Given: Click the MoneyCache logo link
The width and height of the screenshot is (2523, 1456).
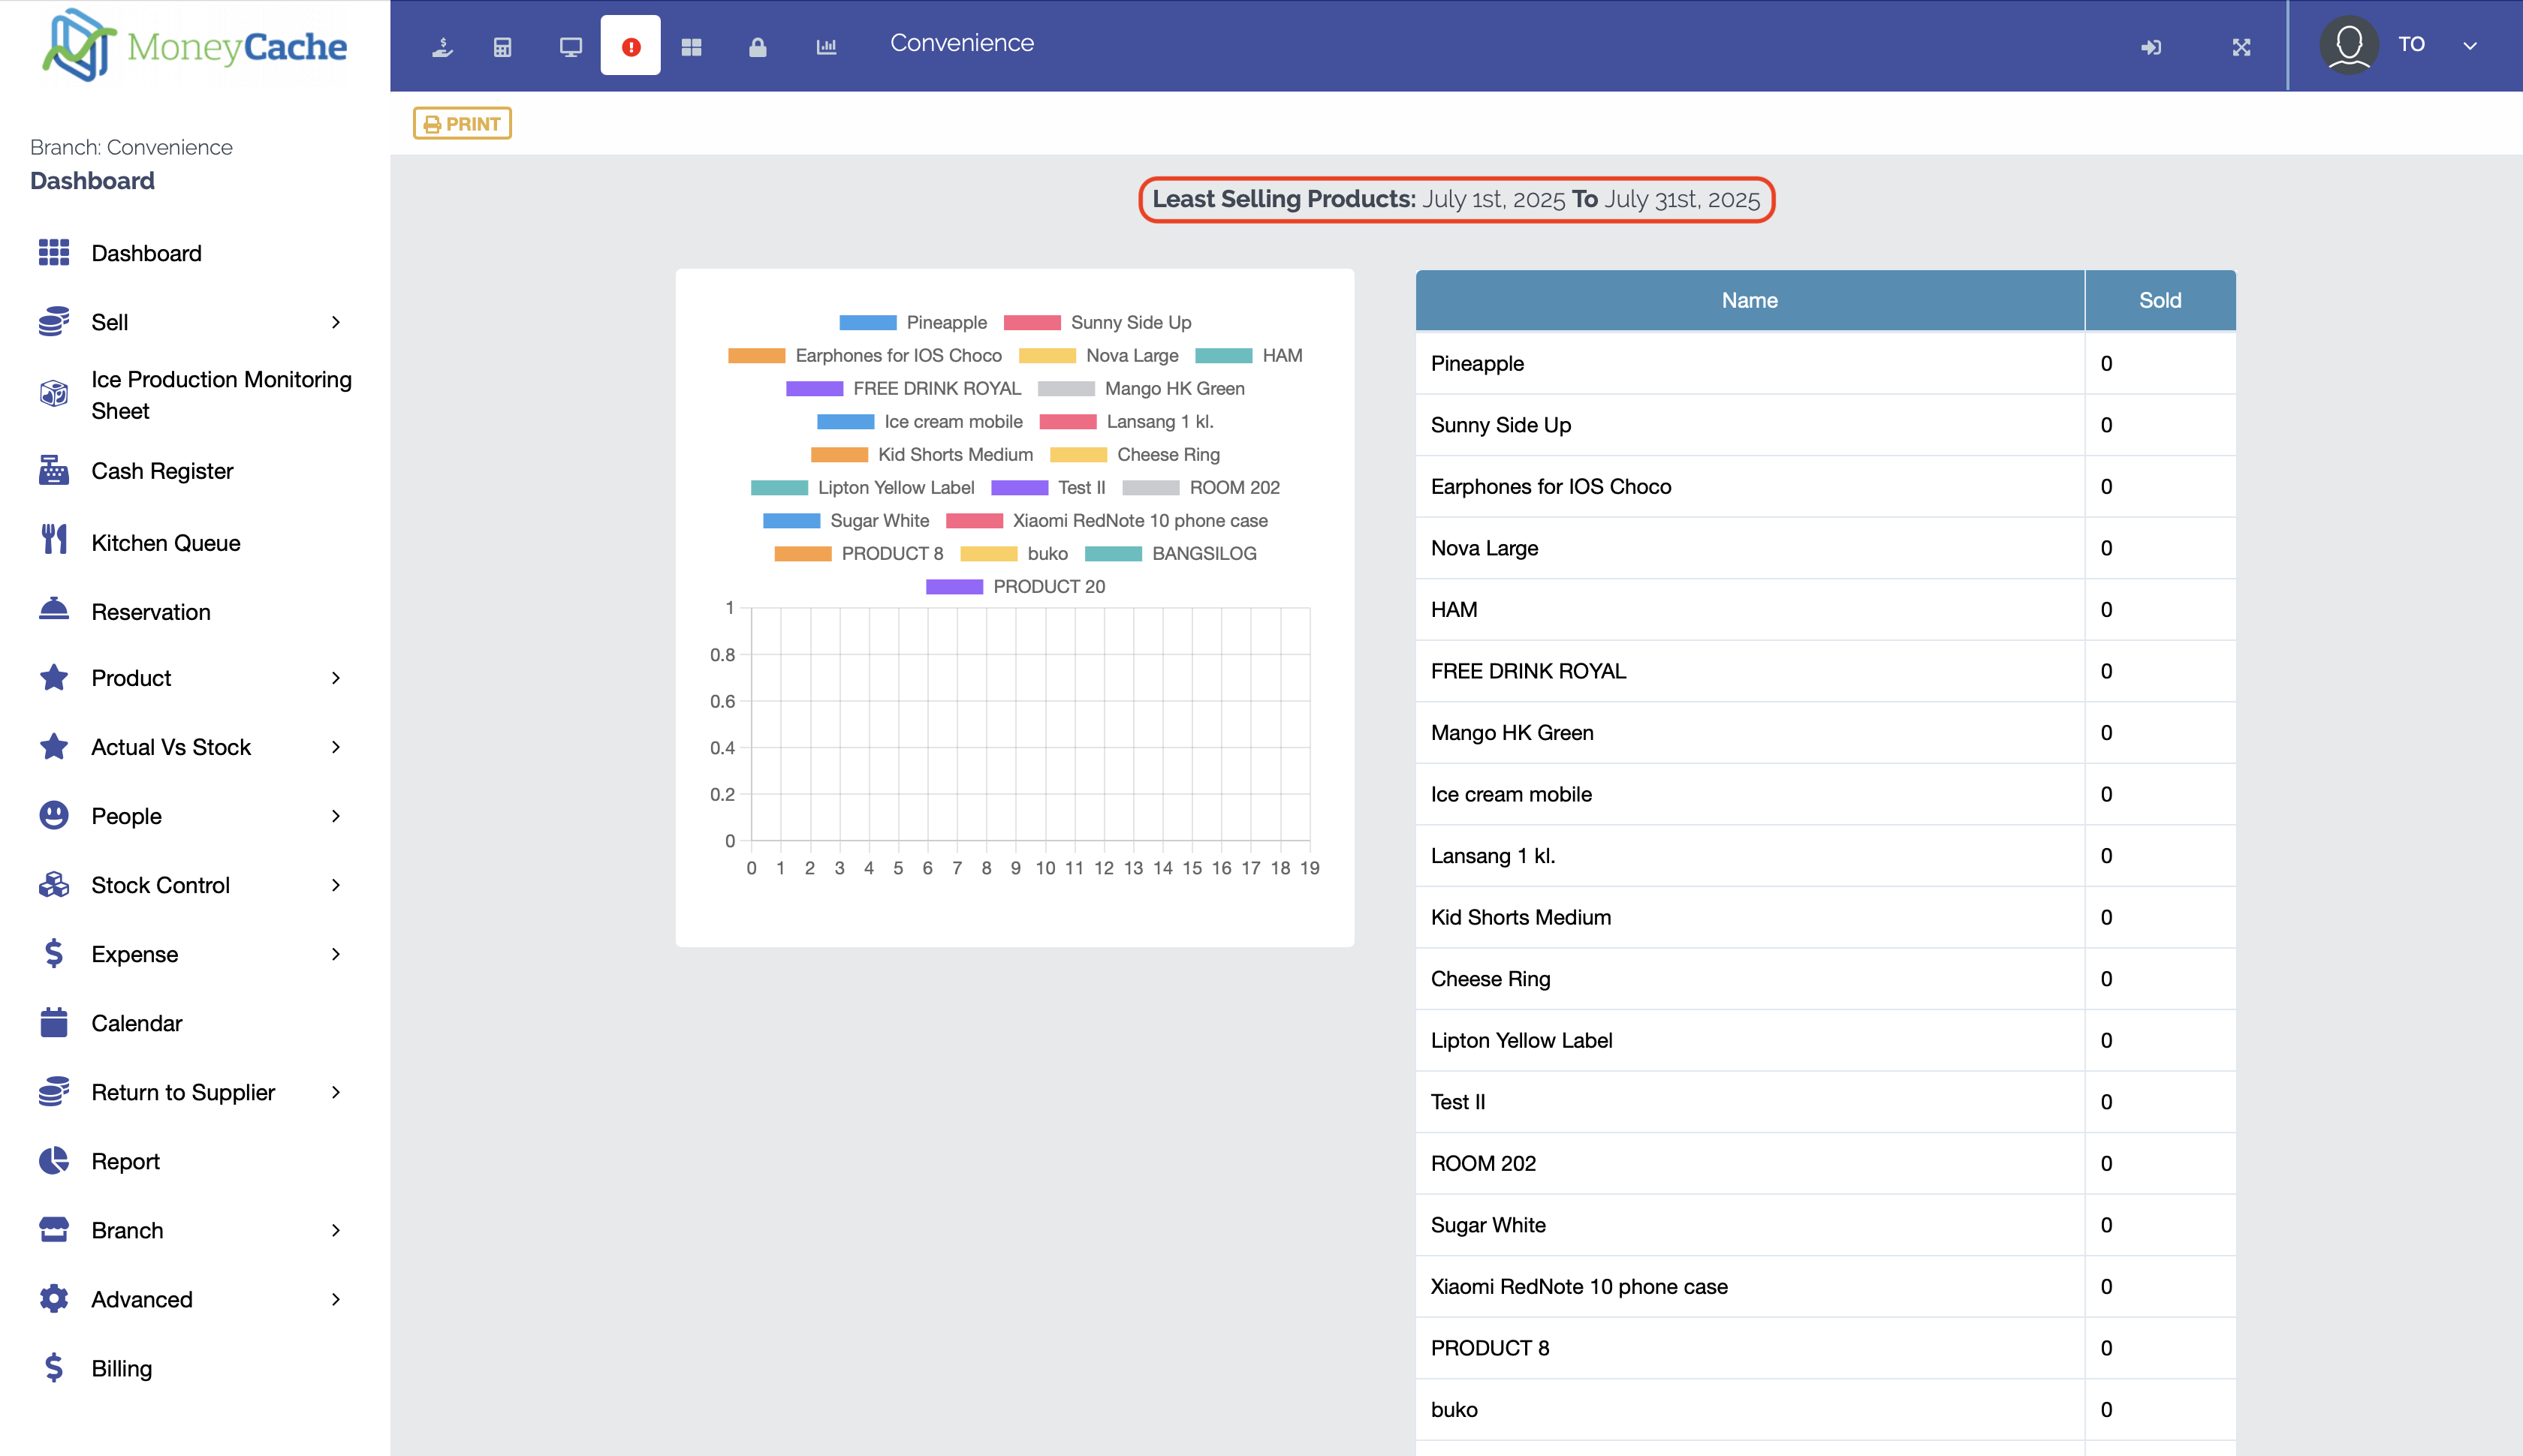Looking at the screenshot, I should [195, 46].
